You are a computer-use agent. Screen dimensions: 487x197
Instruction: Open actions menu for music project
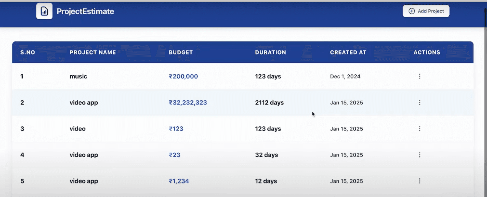419,76
